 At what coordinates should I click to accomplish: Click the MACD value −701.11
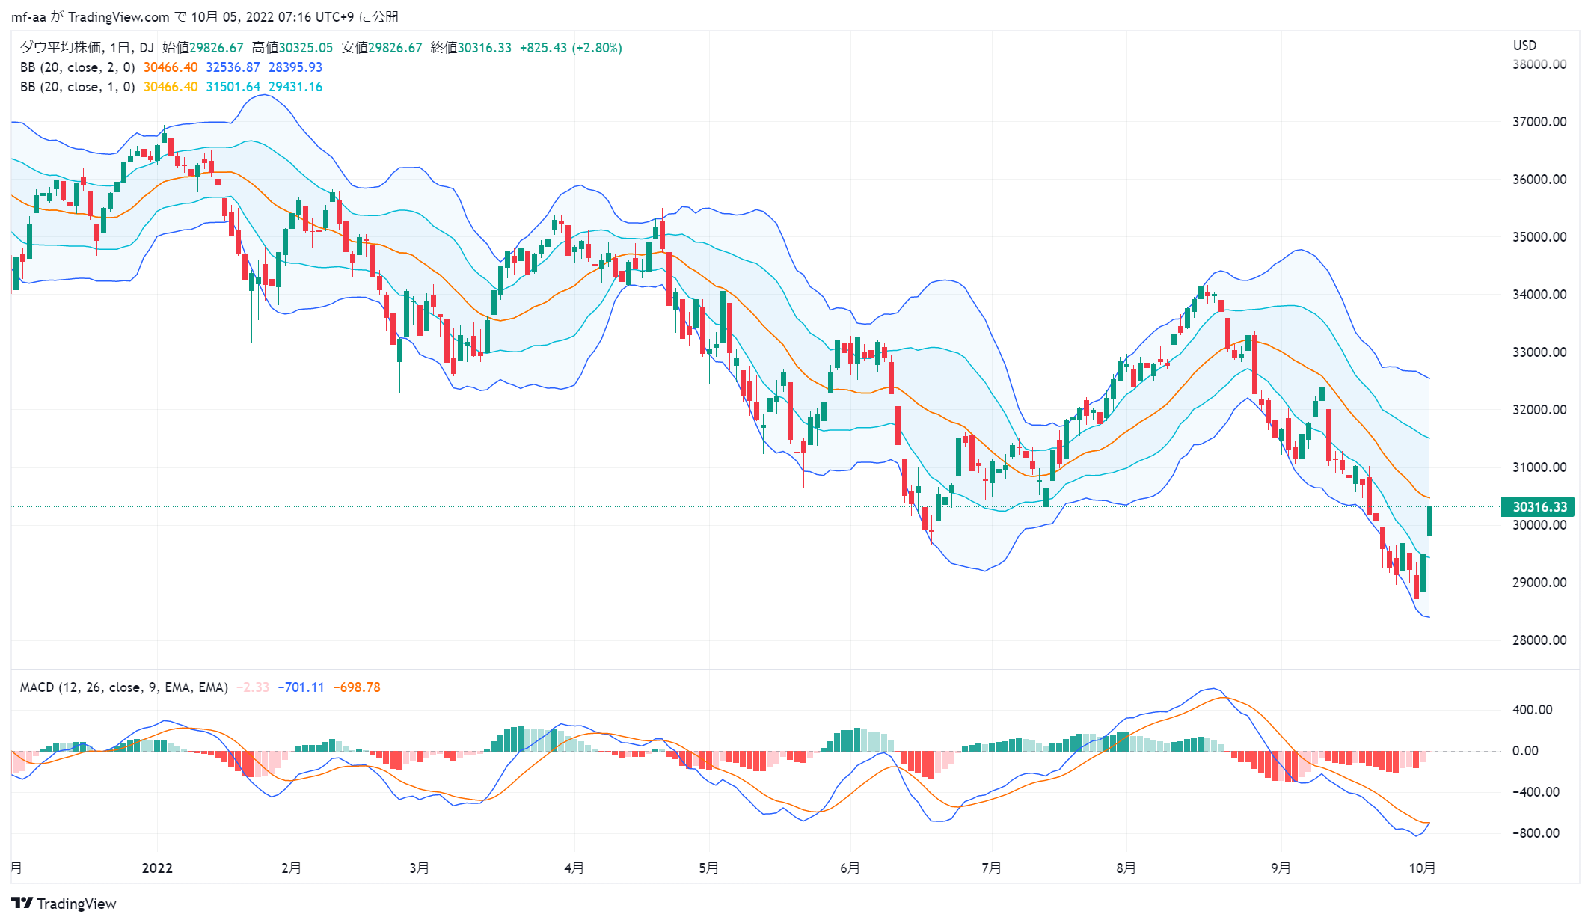pyautogui.click(x=301, y=687)
